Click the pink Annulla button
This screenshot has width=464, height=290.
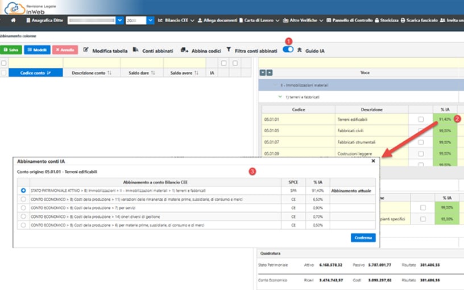[65, 50]
